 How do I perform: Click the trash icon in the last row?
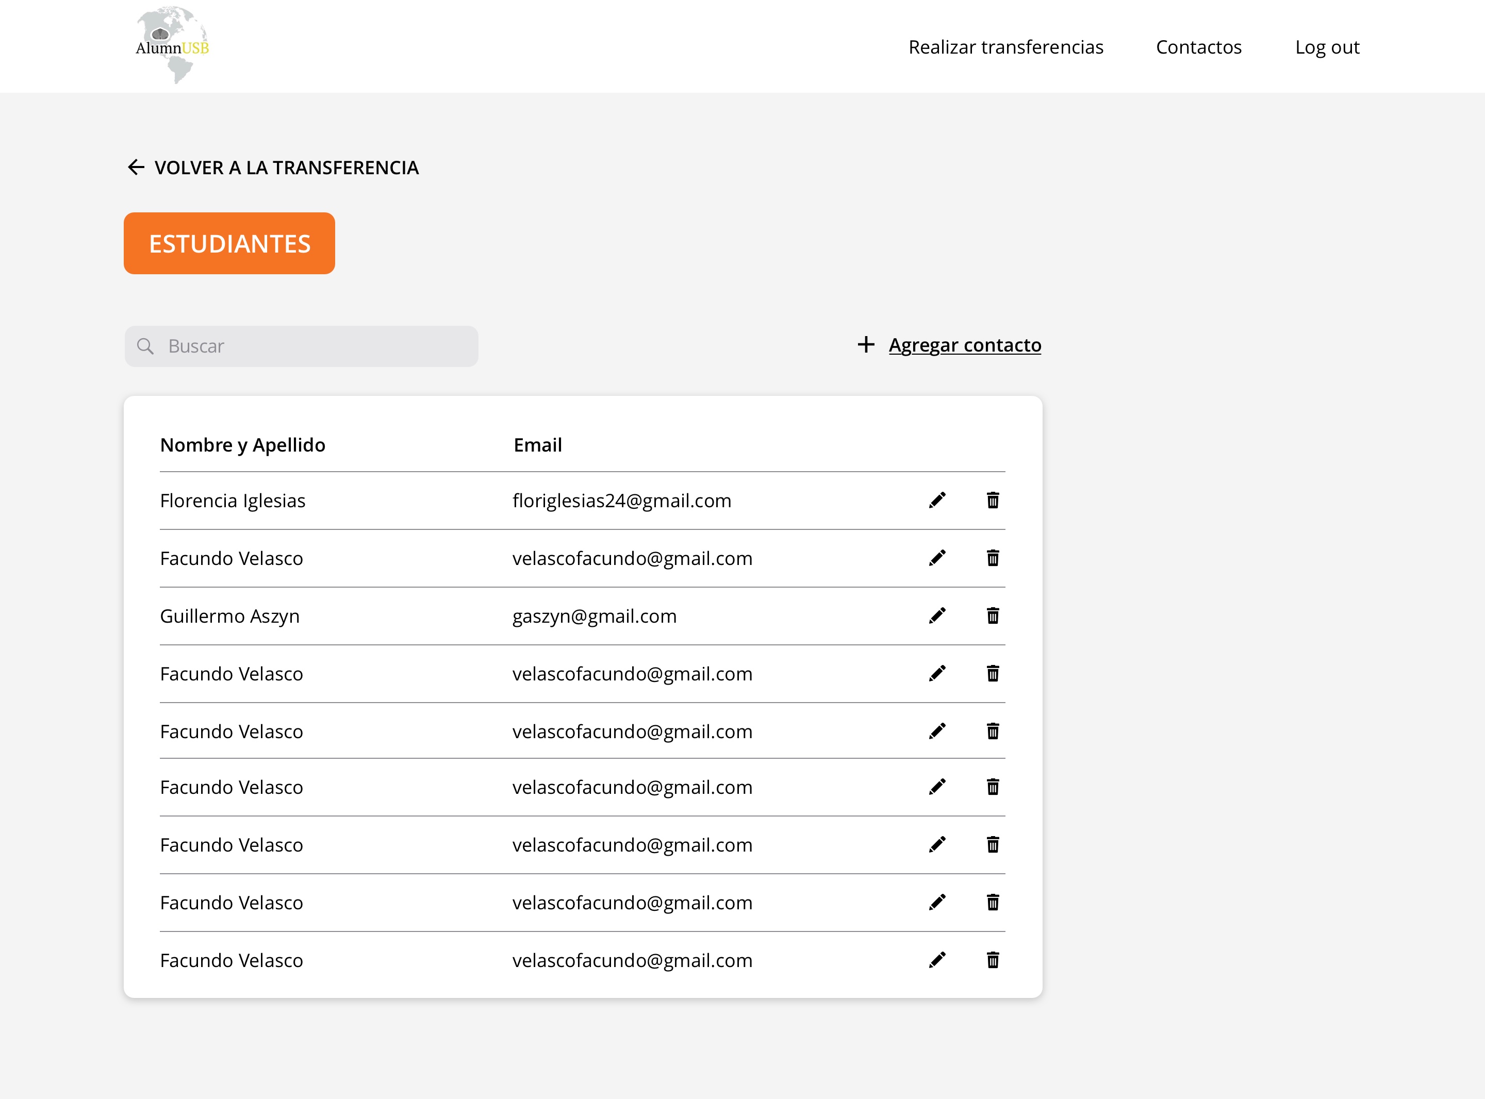(993, 960)
